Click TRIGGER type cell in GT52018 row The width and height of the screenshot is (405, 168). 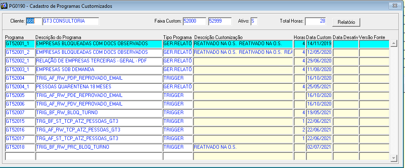click(x=178, y=147)
